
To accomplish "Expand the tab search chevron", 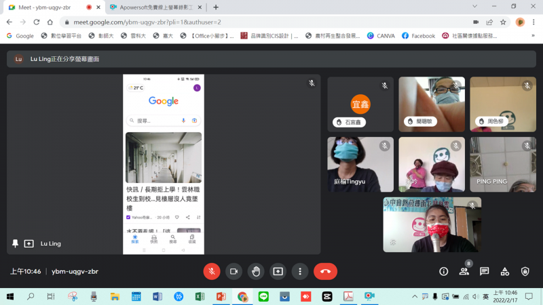I will pos(474,6).
